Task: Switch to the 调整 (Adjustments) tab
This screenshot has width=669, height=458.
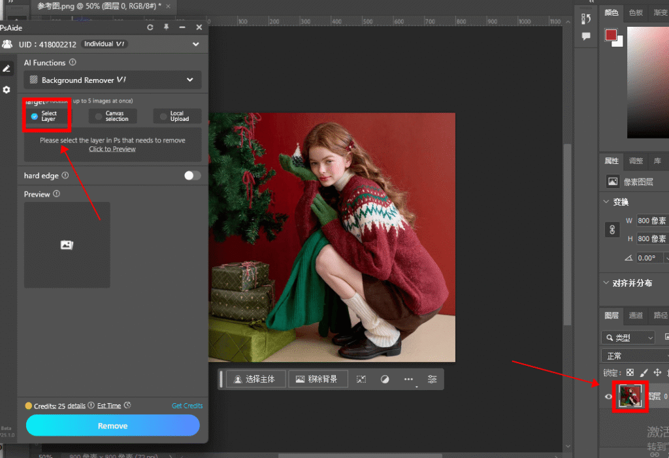Action: coord(635,161)
